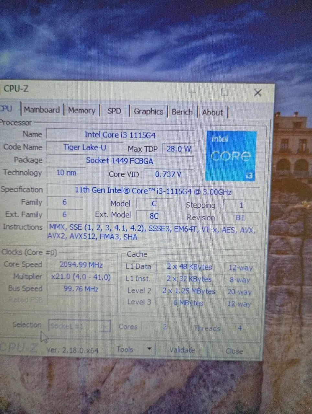Image resolution: width=312 pixels, height=414 pixels.
Task: Expand the Tools dropdown arrow
Action: (x=149, y=349)
